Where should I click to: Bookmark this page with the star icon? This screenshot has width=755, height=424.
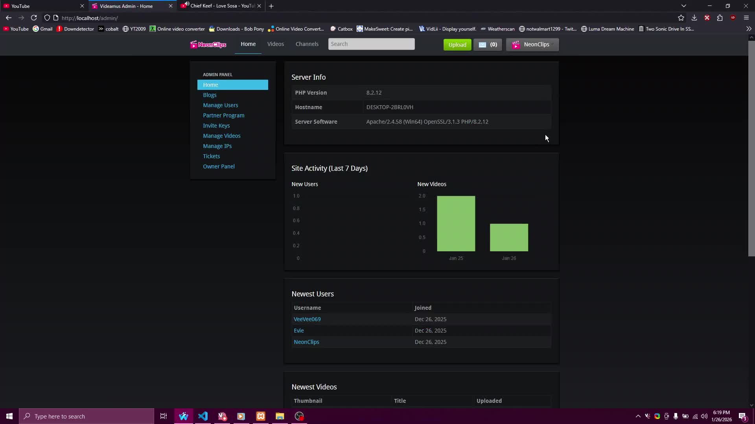681,18
